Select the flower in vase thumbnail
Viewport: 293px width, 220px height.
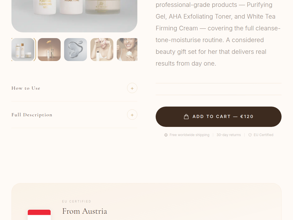49,50
